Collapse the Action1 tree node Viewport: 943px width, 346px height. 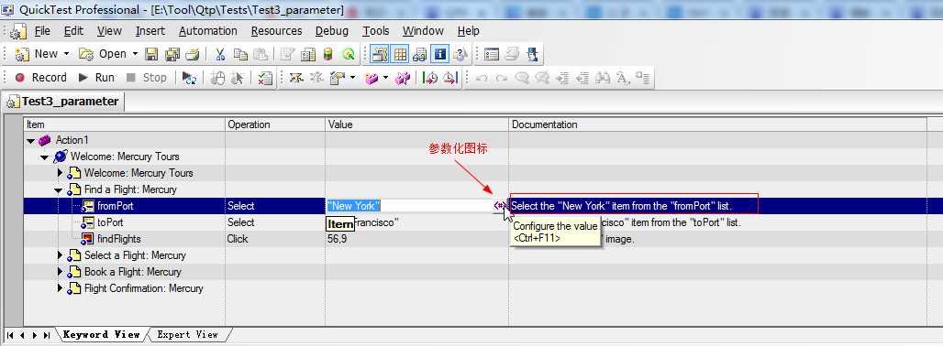point(30,140)
